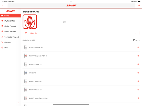Screen dimensions: 142x106
Task: Tap the battery status indicator
Action: click(x=139, y=1)
